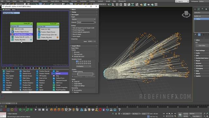Click the pause button in bottom toolbar
This screenshot has width=209, height=118.
(40, 110)
